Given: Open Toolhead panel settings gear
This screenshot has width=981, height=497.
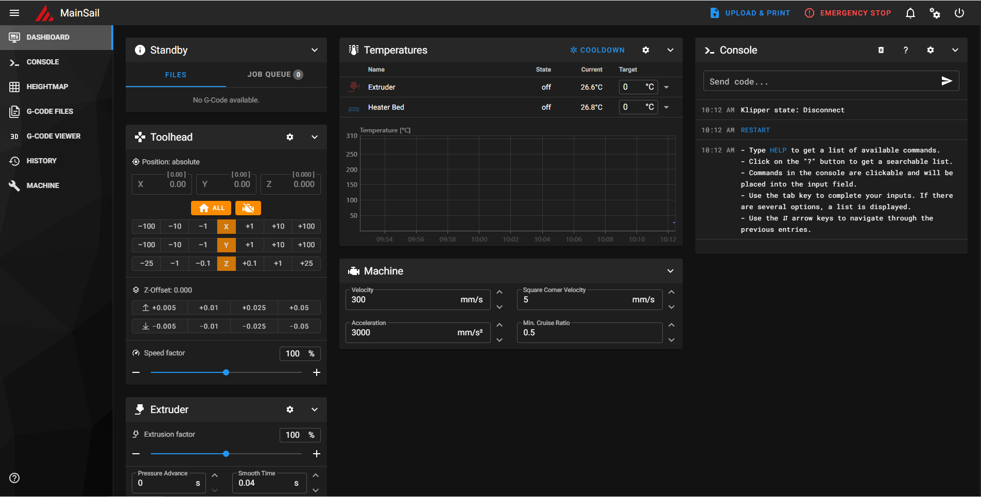Looking at the screenshot, I should pyautogui.click(x=290, y=137).
